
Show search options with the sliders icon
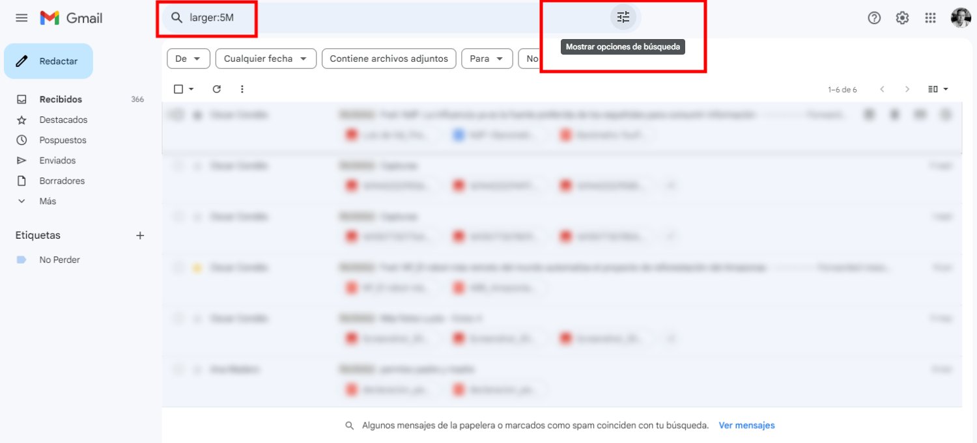point(623,18)
